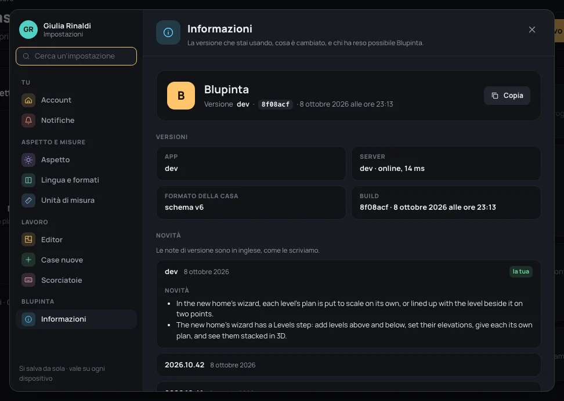Click 'Versione dev' text under Blupinta
564x401 pixels.
point(227,104)
